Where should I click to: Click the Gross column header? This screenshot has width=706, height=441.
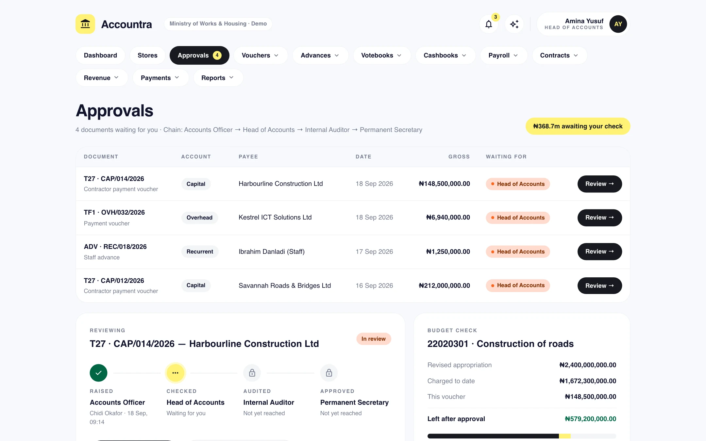pos(459,157)
